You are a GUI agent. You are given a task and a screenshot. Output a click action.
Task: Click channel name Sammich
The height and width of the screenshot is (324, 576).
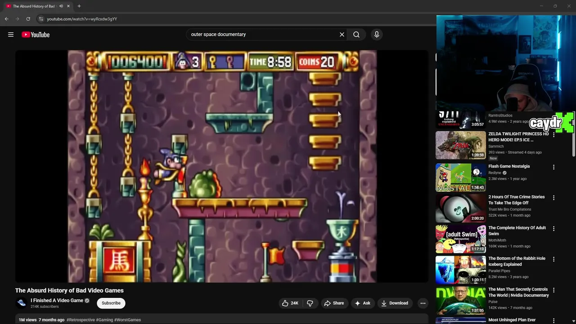pos(496,146)
